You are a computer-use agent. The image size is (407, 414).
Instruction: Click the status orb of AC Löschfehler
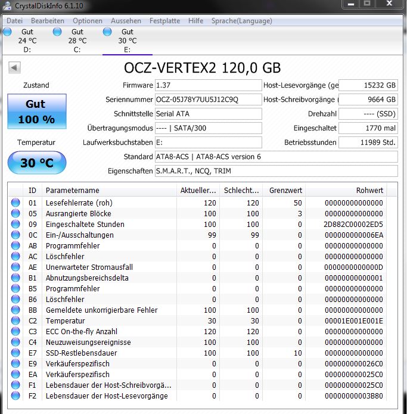(15, 256)
